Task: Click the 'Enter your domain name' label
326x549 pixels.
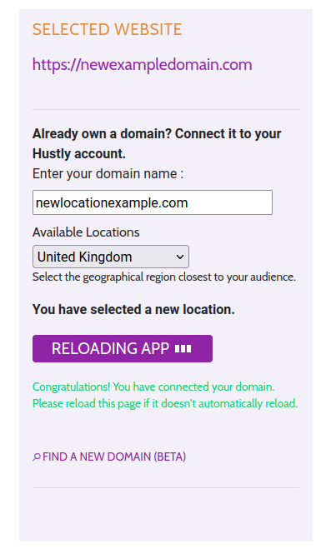Action: 108,173
